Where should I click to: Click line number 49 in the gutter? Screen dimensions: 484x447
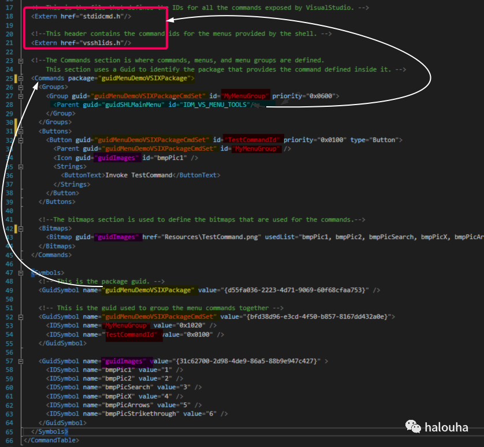pyautogui.click(x=9, y=290)
